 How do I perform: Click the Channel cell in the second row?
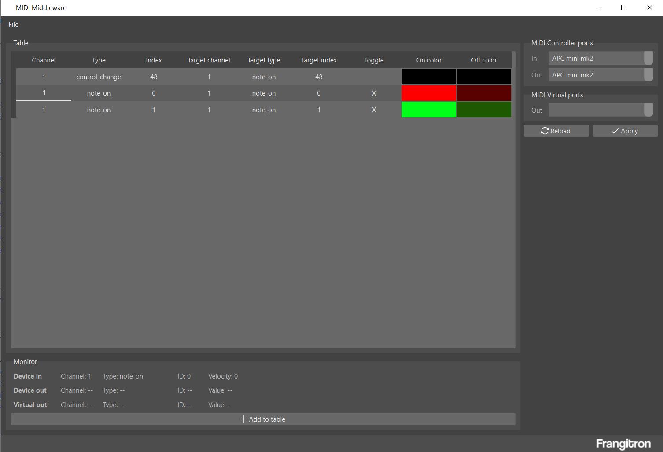(44, 93)
